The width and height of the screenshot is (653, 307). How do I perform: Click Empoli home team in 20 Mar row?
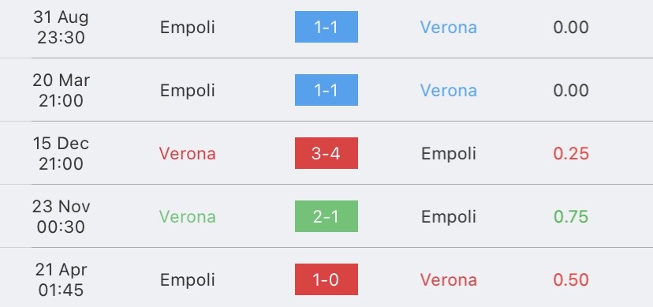[188, 91]
